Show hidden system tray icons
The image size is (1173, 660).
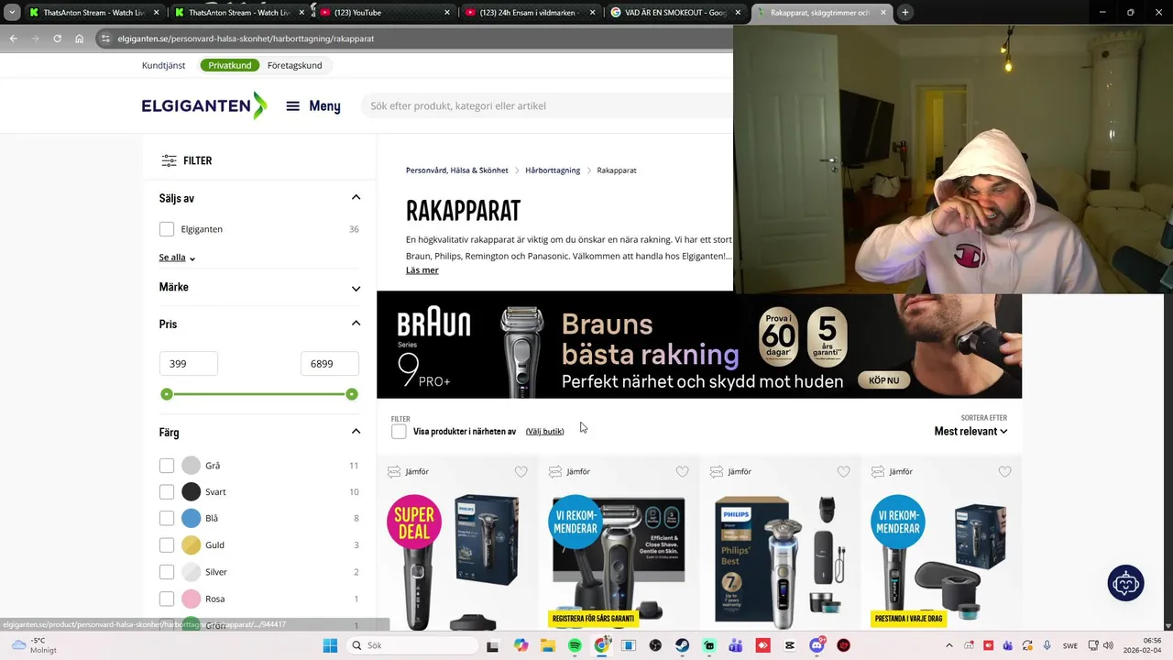tap(948, 645)
